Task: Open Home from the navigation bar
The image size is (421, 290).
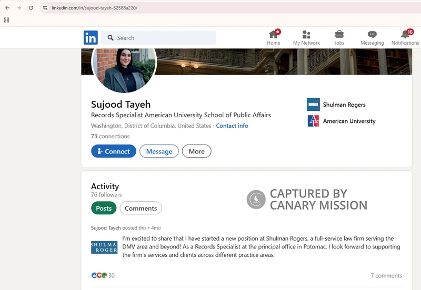Action: (x=274, y=37)
